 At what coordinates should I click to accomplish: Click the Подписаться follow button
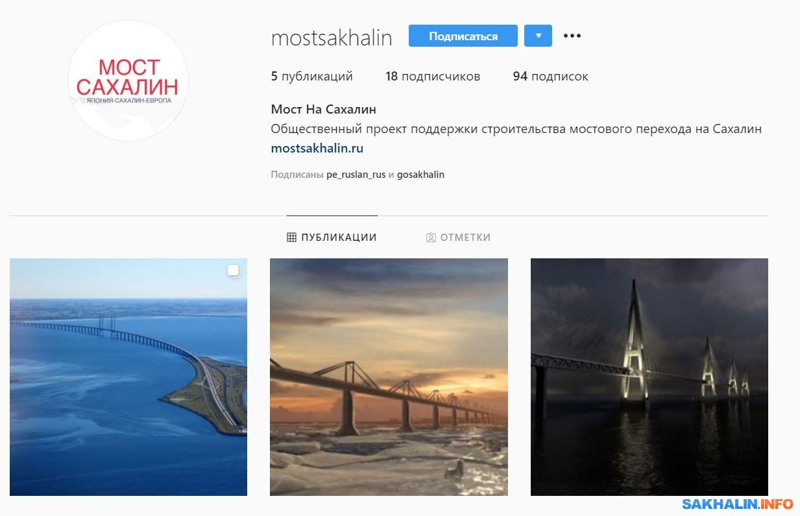pyautogui.click(x=463, y=36)
